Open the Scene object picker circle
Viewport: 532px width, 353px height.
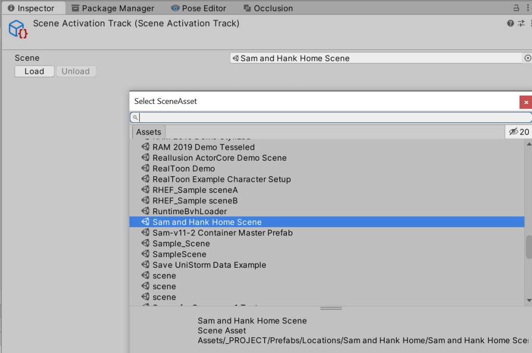528,58
